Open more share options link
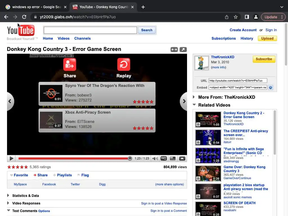Viewport: 288px width, 216px height. click(169, 184)
